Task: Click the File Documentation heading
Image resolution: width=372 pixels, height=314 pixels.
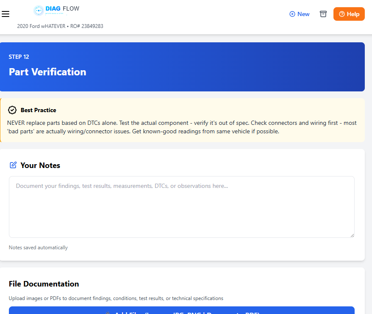Action: (44, 284)
